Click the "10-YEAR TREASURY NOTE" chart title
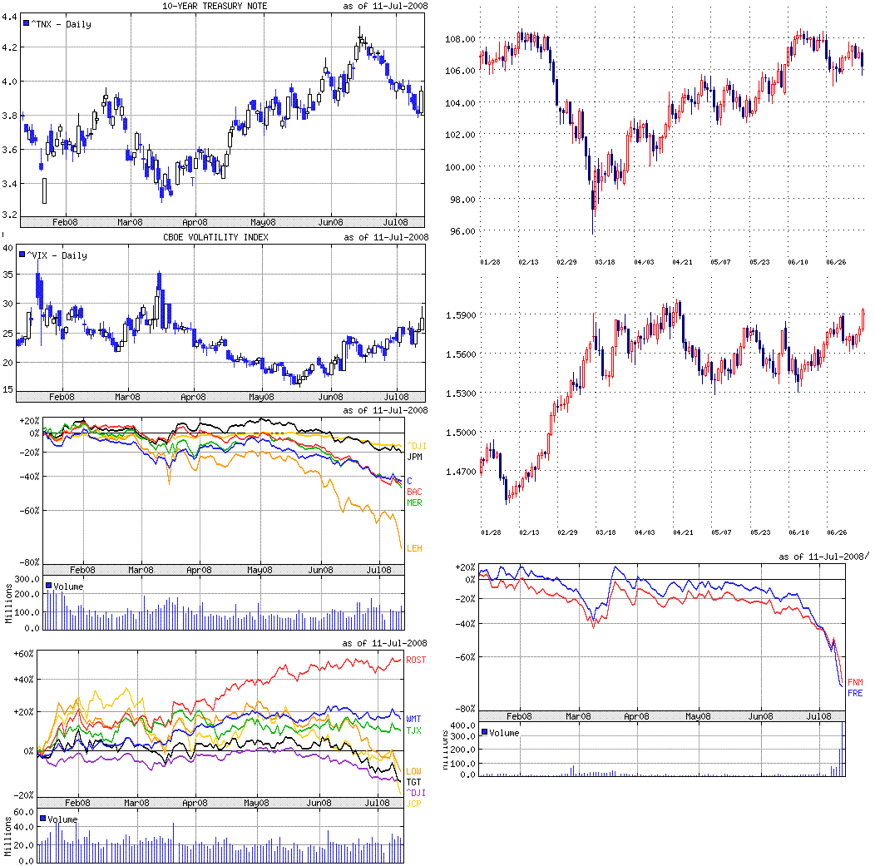The image size is (875, 866). [x=215, y=6]
